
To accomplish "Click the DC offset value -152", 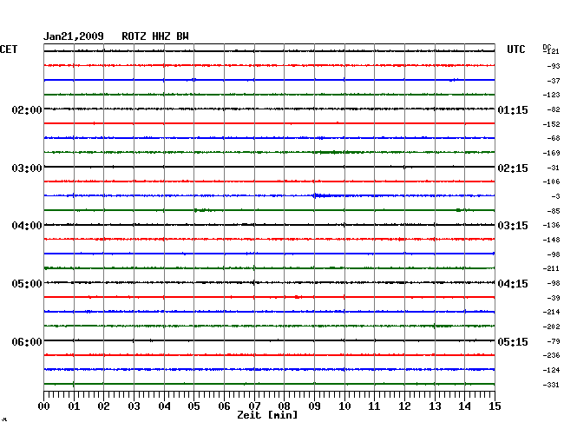I will click(551, 124).
